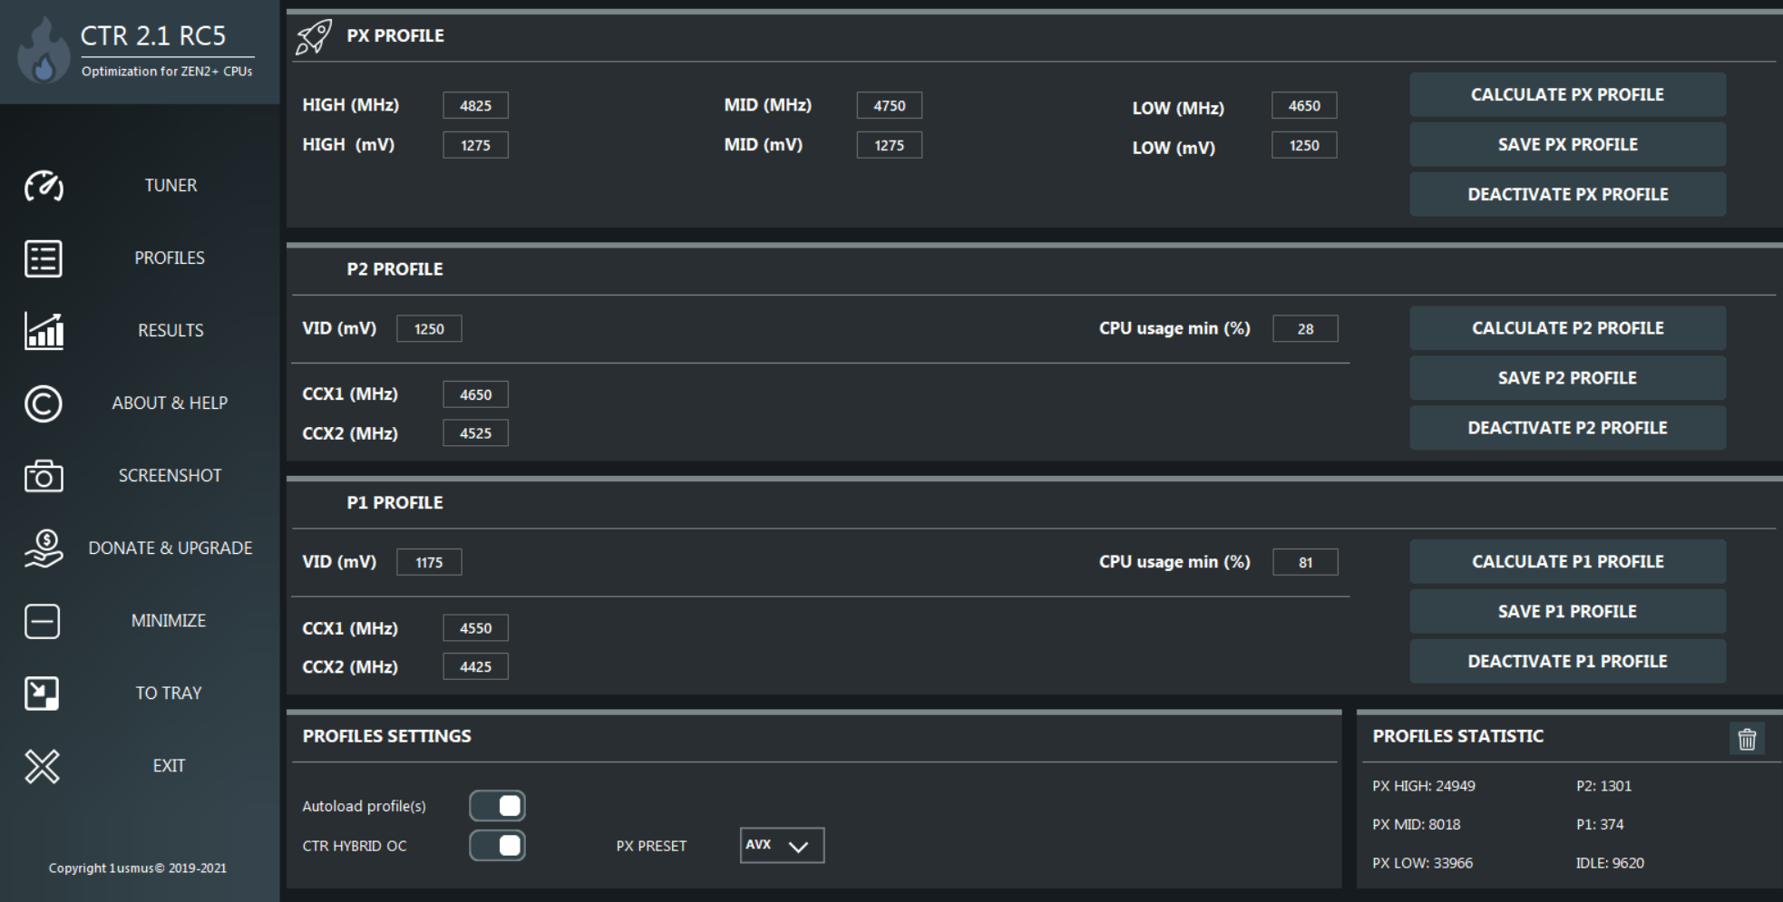
Task: Open the PX PRESET AVX dropdown
Action: coord(782,845)
